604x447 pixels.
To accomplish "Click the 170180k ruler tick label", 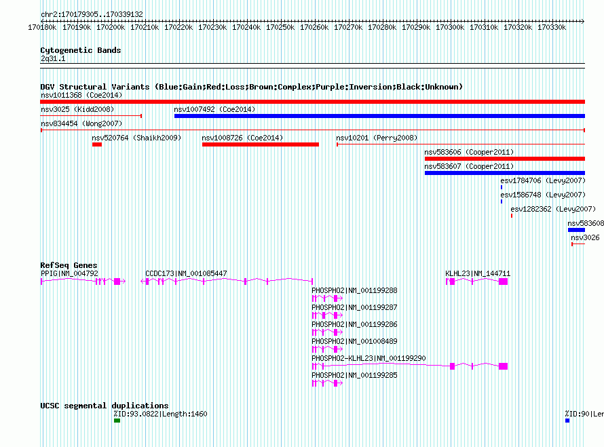I will click(42, 27).
